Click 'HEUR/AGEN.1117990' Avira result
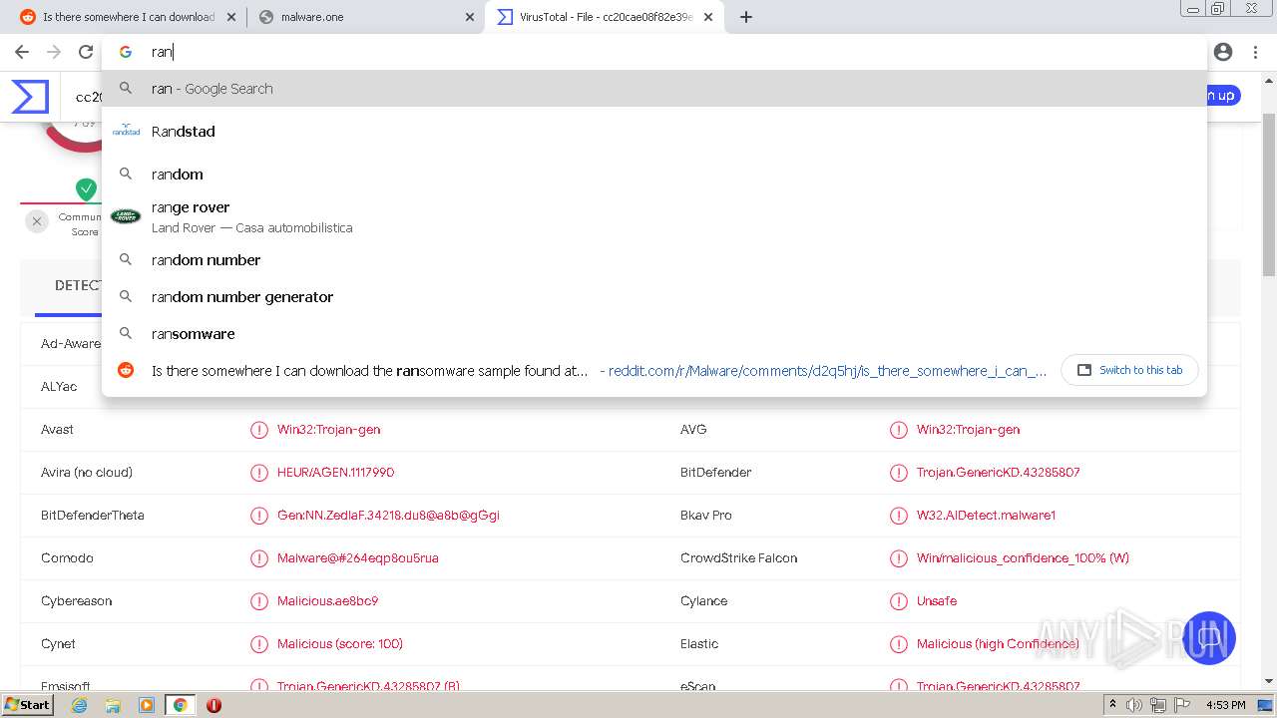 (x=335, y=473)
